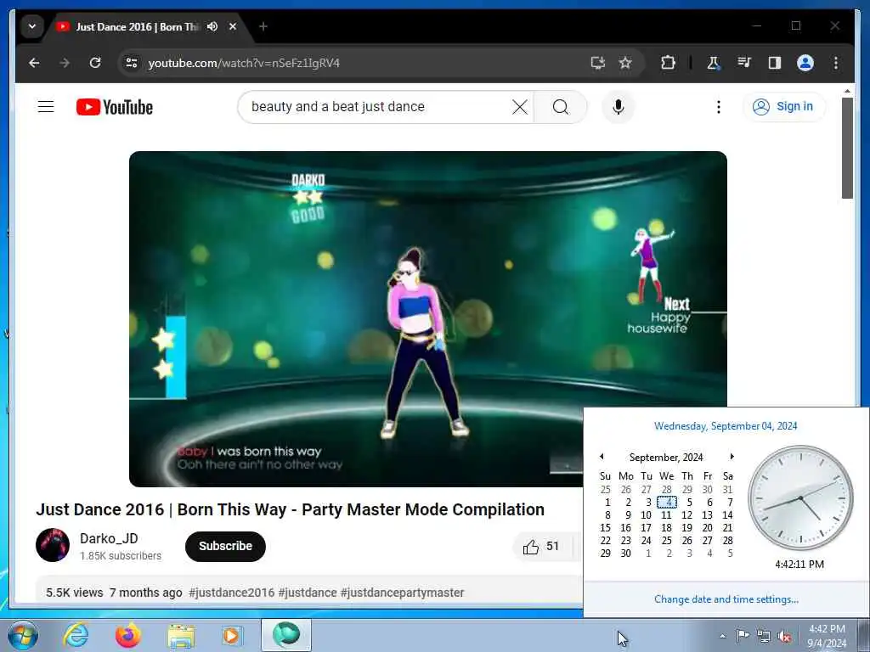Open Windows Explorer folder from taskbar
The width and height of the screenshot is (870, 652).
(x=181, y=637)
